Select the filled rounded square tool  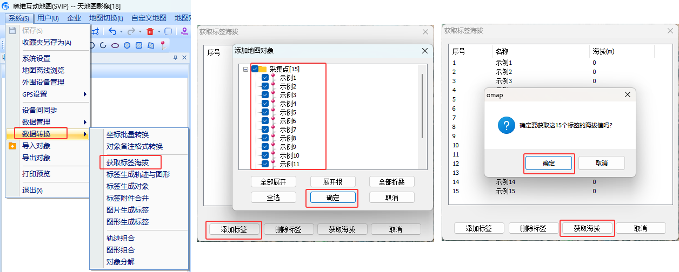coord(139,45)
